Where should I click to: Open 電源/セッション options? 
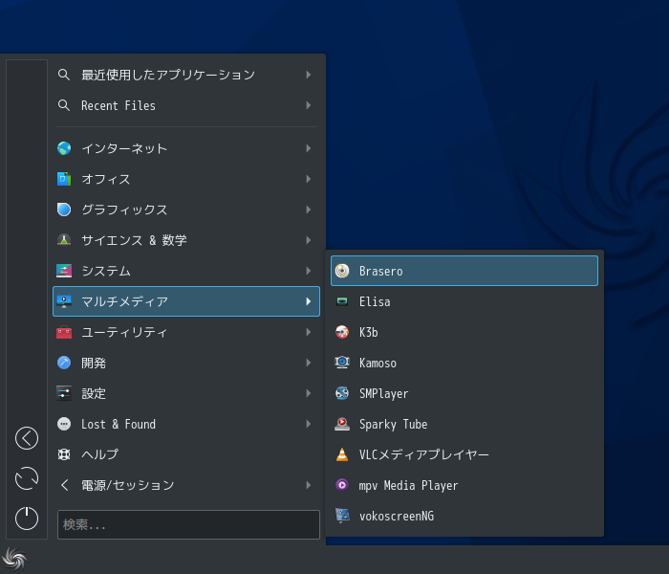pyautogui.click(x=186, y=485)
